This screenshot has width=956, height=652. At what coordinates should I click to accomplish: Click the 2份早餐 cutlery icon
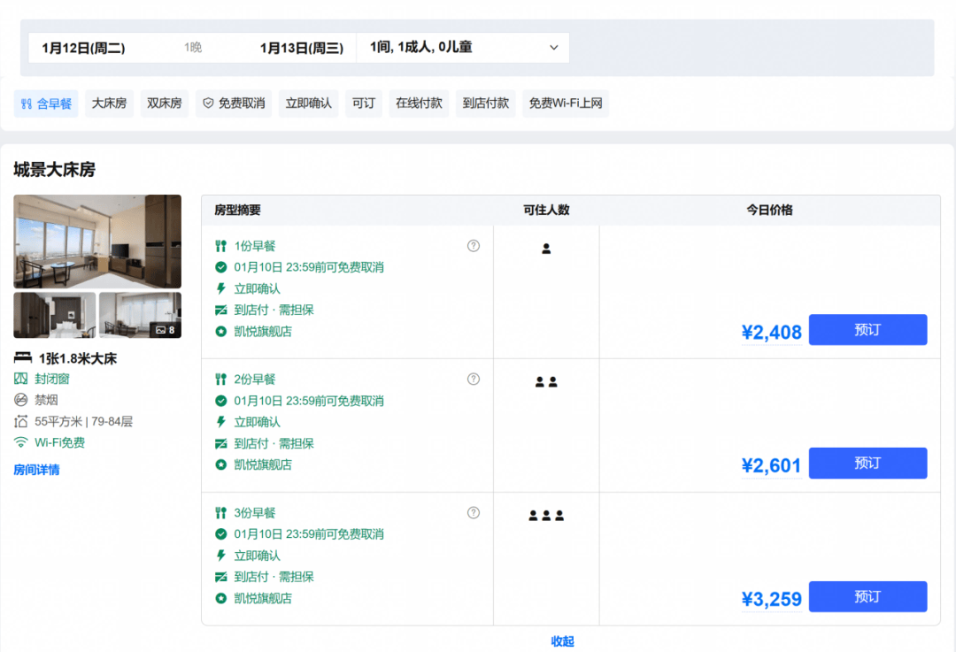(220, 380)
